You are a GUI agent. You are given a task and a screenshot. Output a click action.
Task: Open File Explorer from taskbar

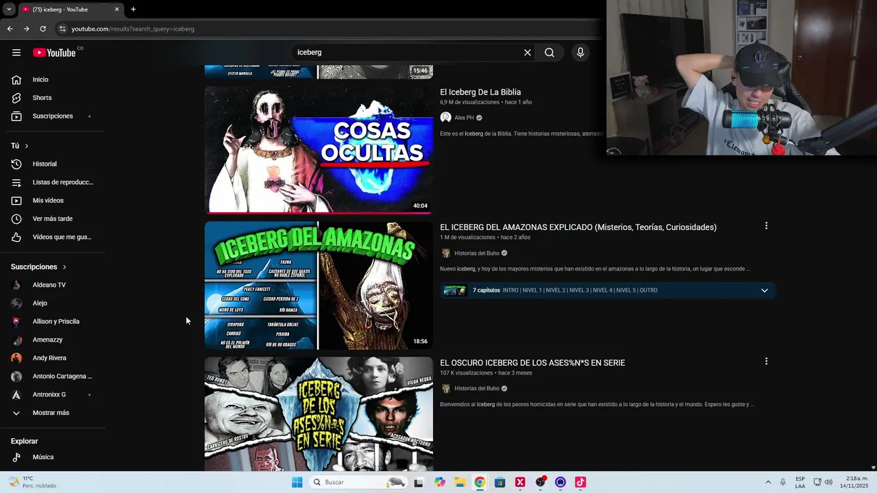click(x=460, y=482)
